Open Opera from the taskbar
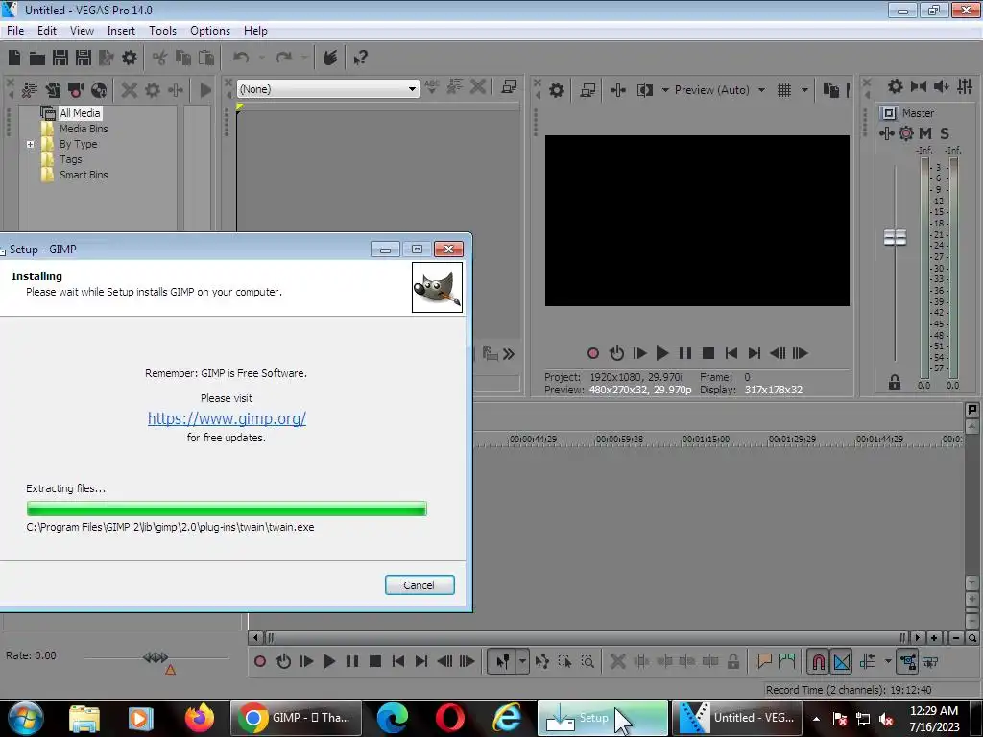 [x=449, y=718]
